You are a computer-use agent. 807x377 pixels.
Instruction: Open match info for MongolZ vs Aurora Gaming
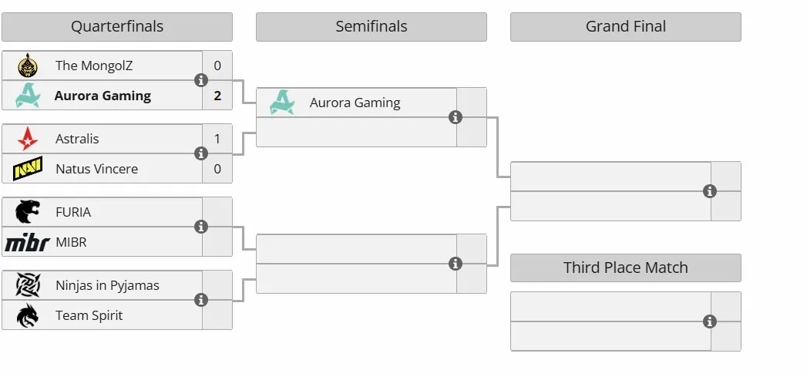pyautogui.click(x=201, y=80)
